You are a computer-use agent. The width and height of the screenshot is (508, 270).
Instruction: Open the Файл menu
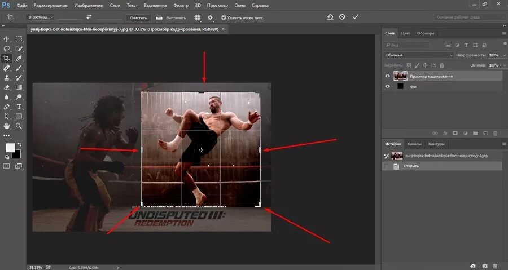click(x=21, y=5)
